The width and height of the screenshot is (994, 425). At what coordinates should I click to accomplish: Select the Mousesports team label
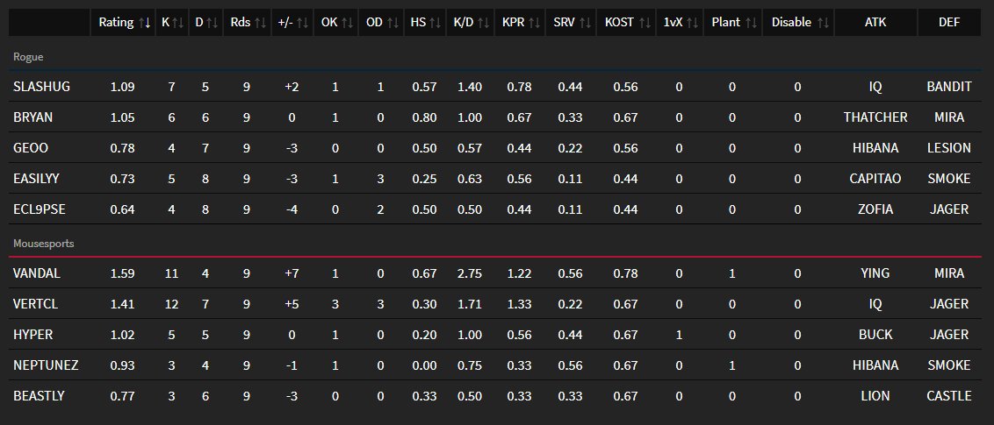coord(44,244)
